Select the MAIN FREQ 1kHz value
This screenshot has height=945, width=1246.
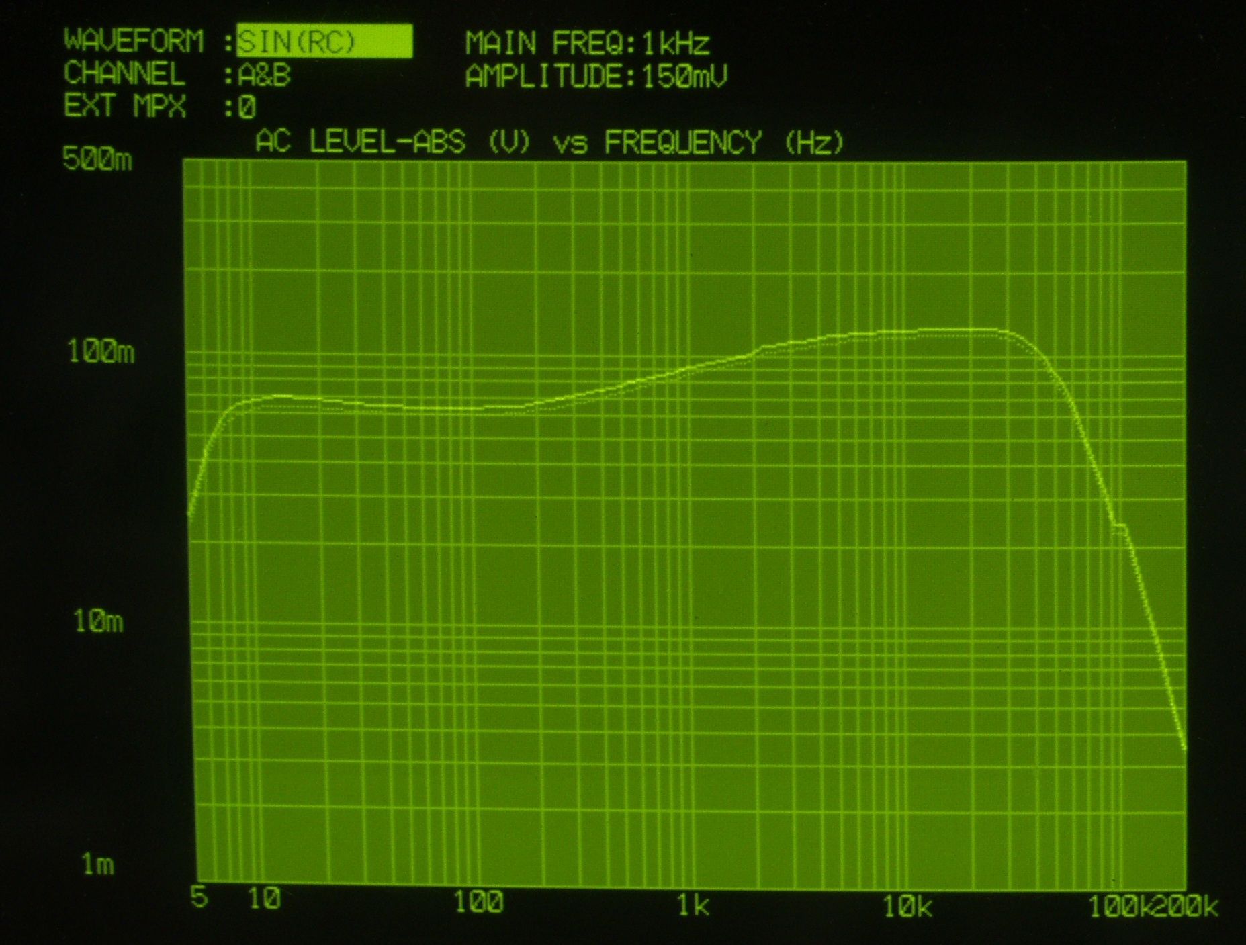676,44
